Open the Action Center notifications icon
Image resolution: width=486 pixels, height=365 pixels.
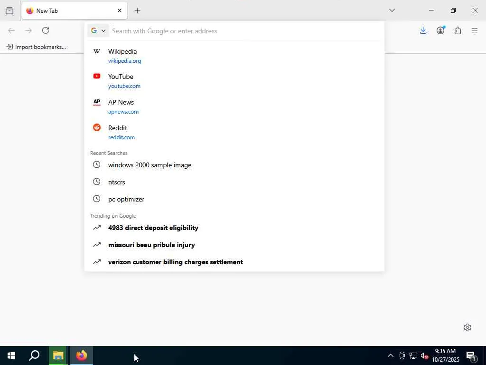(x=471, y=355)
